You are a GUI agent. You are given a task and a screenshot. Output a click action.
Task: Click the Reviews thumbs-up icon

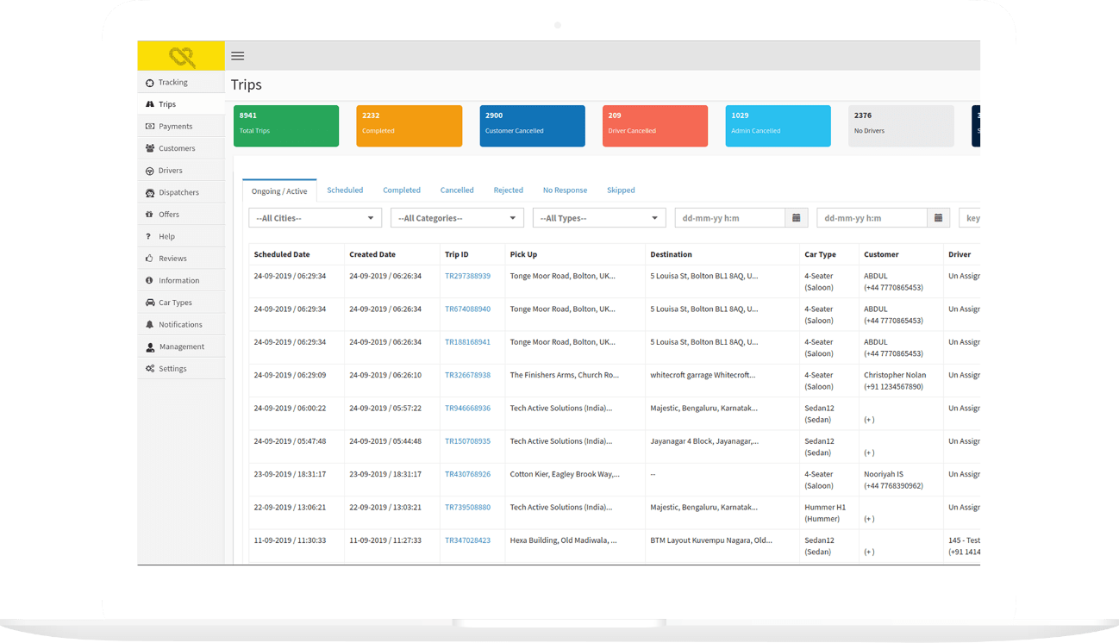[x=150, y=259]
